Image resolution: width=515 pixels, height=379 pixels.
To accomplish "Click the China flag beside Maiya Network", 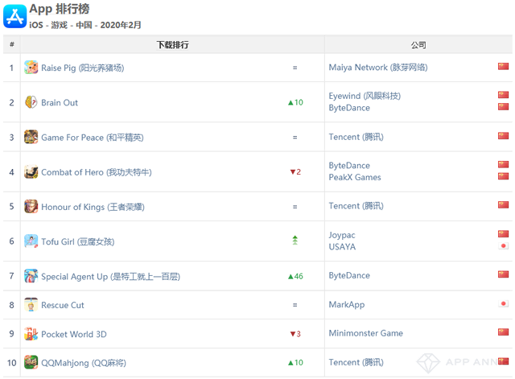I will pyautogui.click(x=503, y=67).
